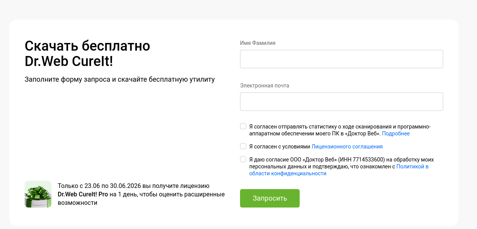This screenshot has height=229, width=477.
Task: Click the green Запросить button
Action: tap(270, 198)
